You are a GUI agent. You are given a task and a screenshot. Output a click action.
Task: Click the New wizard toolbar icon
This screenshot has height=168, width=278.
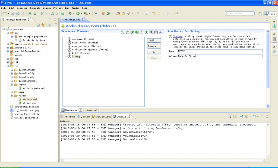click(5, 14)
